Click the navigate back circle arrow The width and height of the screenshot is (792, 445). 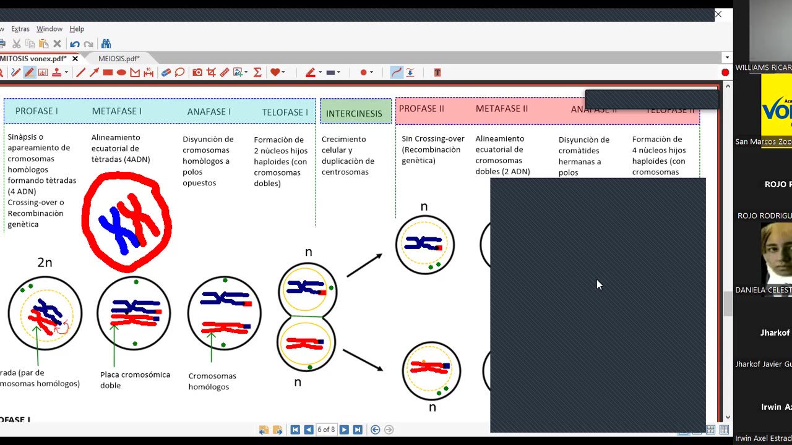(375, 430)
